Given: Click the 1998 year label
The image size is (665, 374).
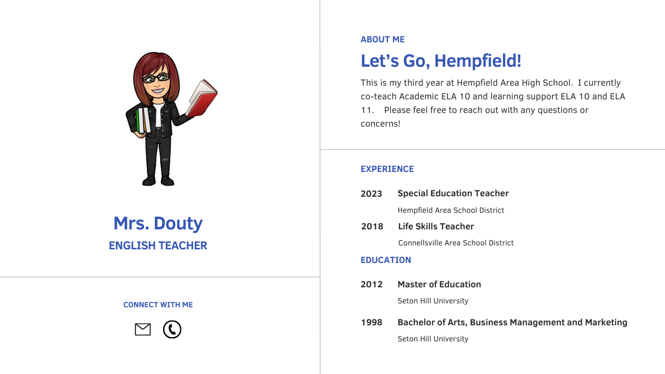Looking at the screenshot, I should (371, 322).
